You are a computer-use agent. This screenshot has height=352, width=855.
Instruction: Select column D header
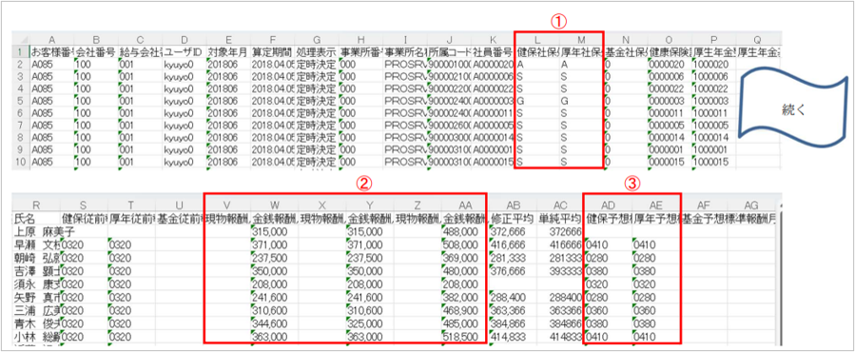(x=184, y=40)
